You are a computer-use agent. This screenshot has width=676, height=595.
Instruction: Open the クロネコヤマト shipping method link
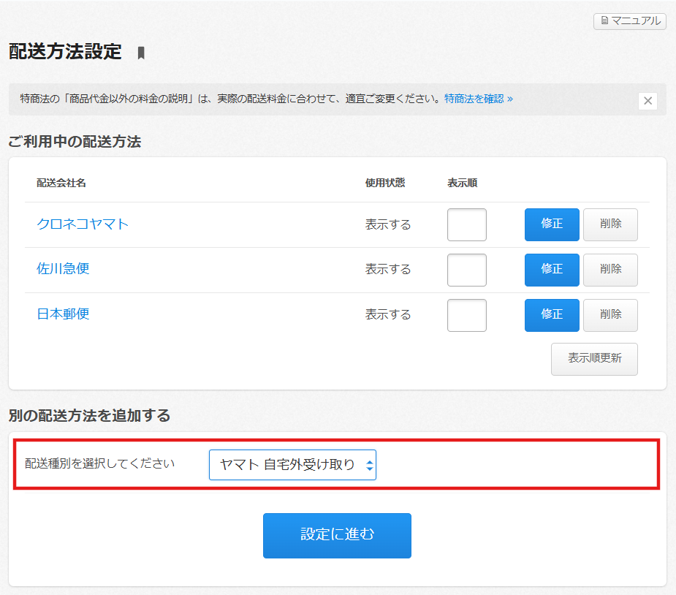(83, 224)
